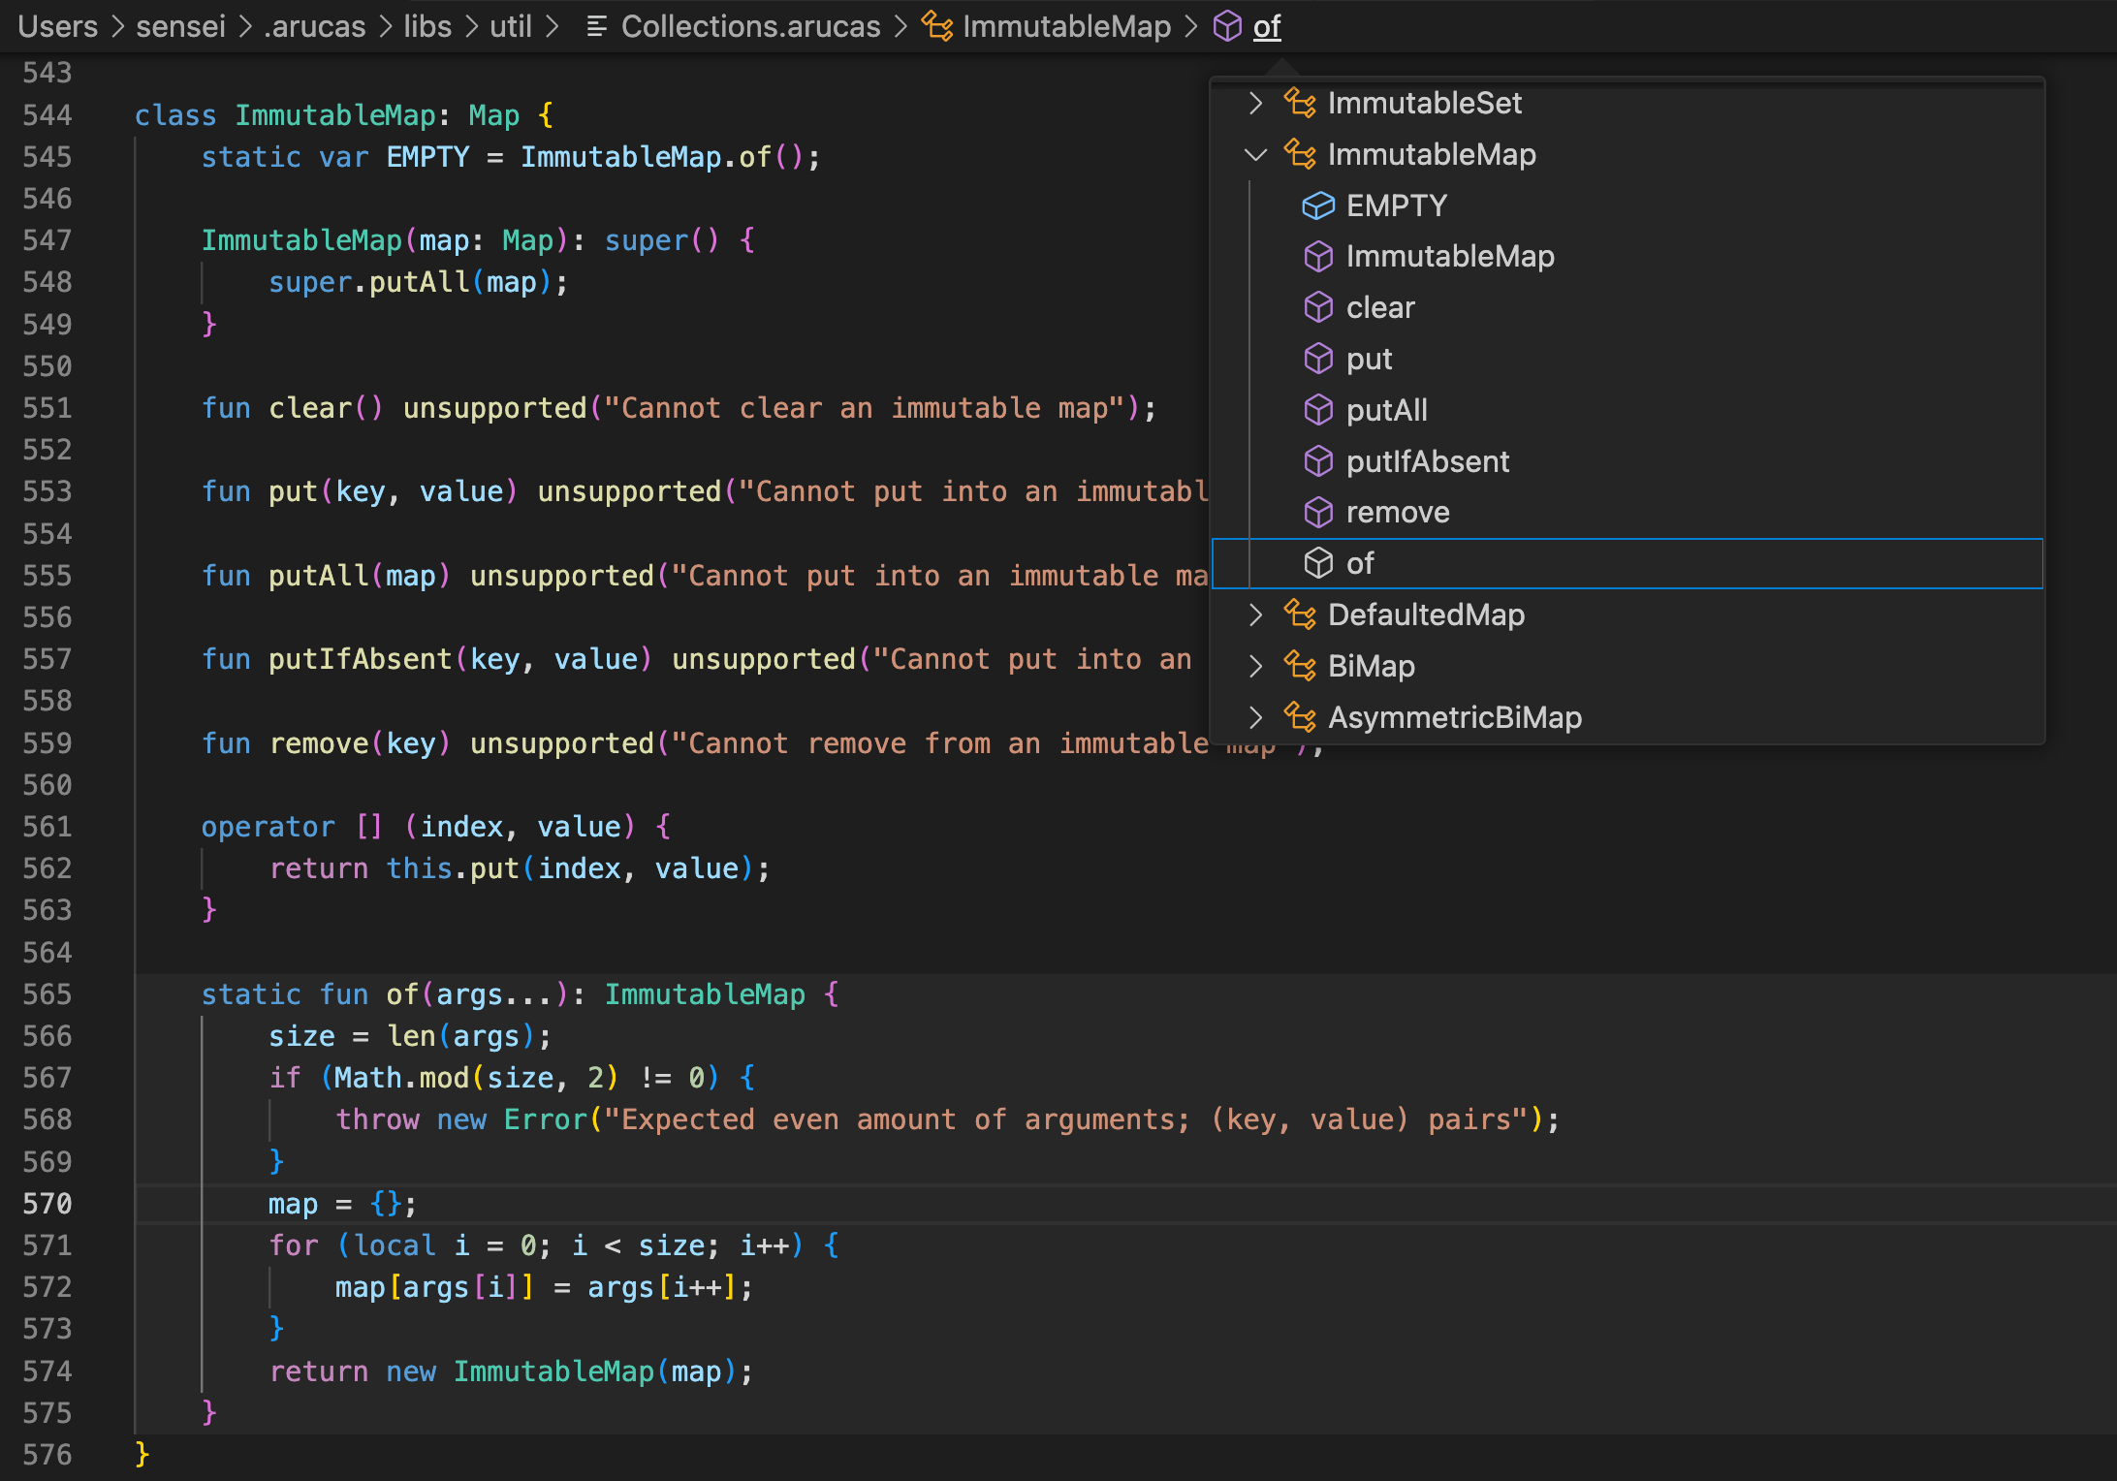Click the cube icon beside remove entry

[1317, 512]
